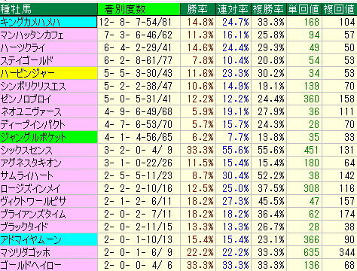Click the record 3- 2- 0- 4/ 9
Image resolution: width=357 pixels, height=271 pixels.
138,150
